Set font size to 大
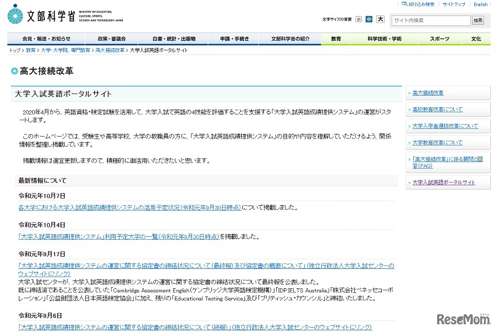The width and height of the screenshot is (498, 332). [380, 19]
